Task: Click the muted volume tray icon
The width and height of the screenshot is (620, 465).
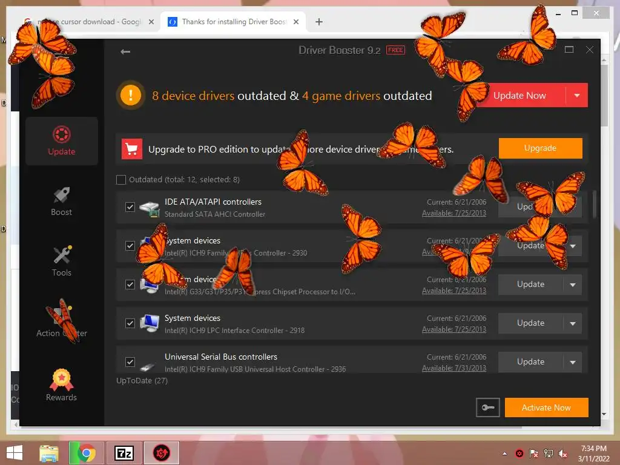Action: [x=562, y=453]
